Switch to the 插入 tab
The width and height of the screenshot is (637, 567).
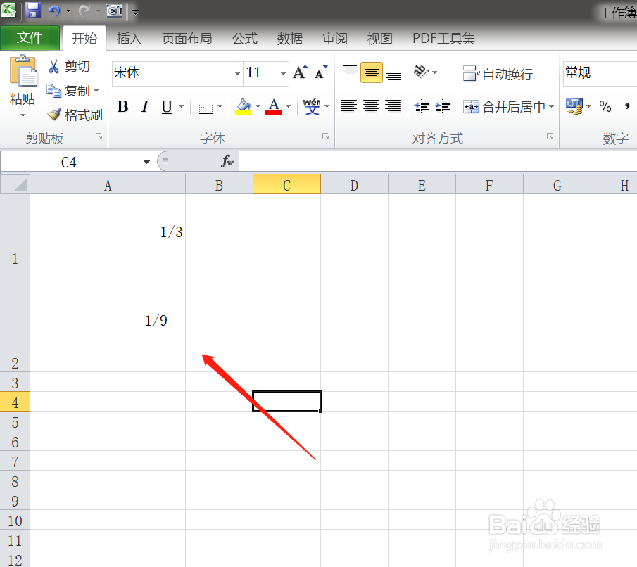[x=130, y=39]
